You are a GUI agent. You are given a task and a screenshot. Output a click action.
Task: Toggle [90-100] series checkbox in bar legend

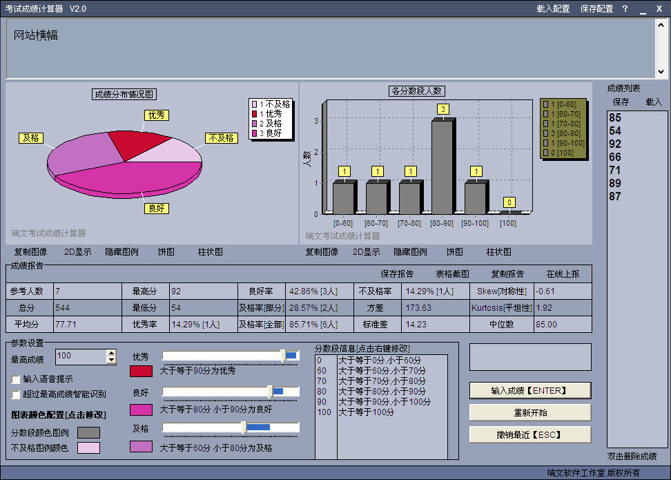tap(545, 143)
